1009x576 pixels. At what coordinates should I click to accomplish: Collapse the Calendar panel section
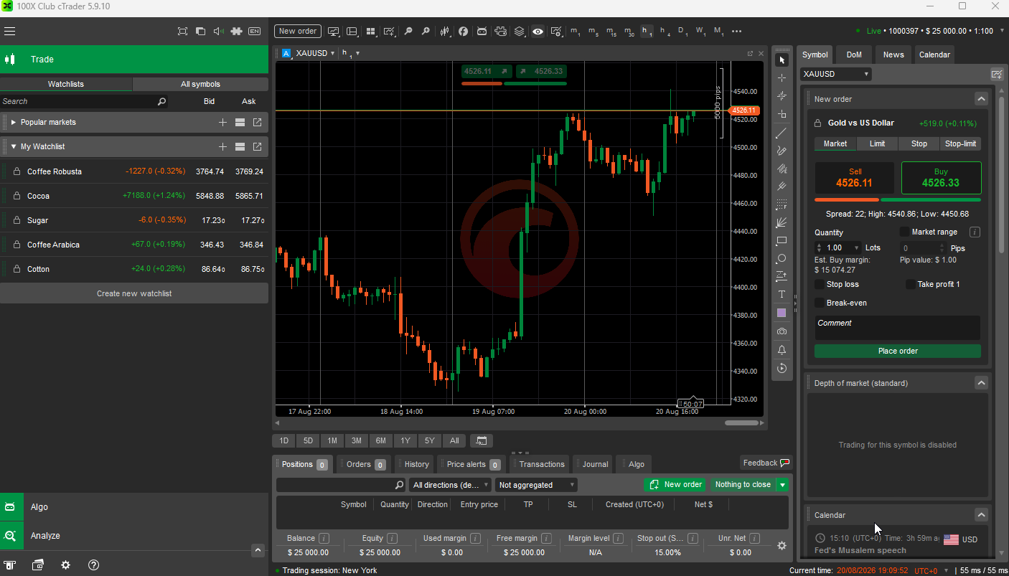(981, 515)
